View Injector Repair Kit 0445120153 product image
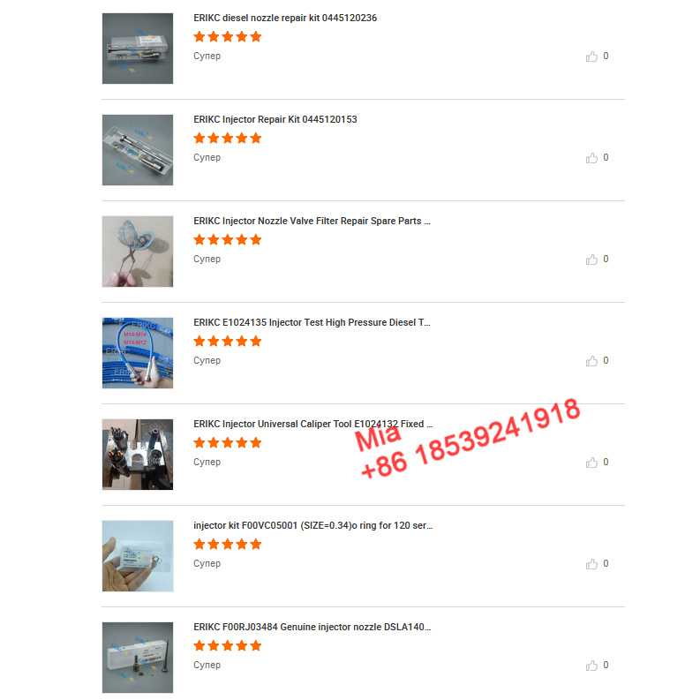This screenshot has width=700, height=700. [x=138, y=150]
